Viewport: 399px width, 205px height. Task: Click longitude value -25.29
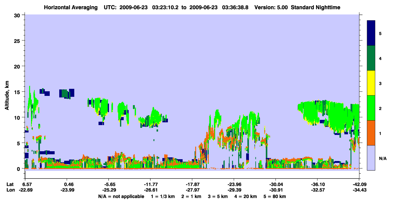tap(109, 190)
